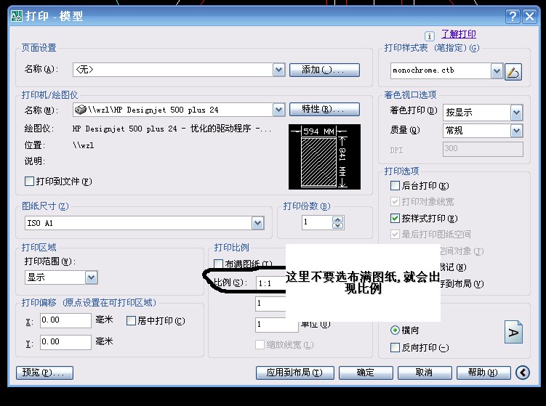Image resolution: width=546 pixels, height=406 pixels.
Task: Click the help question mark in title bar
Action: click(x=513, y=16)
